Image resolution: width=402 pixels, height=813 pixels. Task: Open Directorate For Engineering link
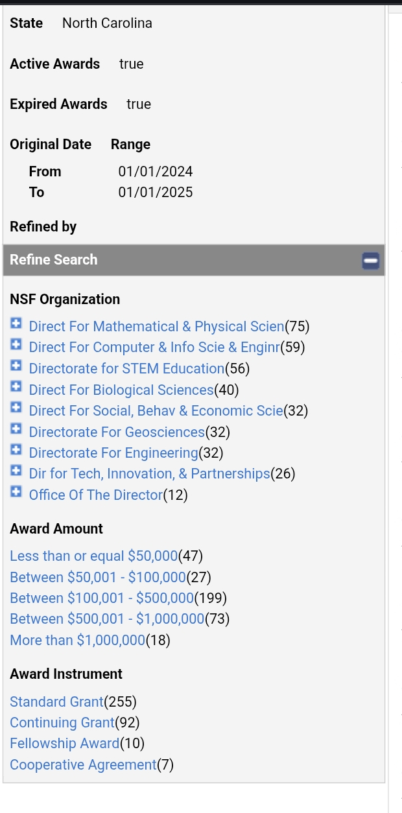(x=113, y=453)
